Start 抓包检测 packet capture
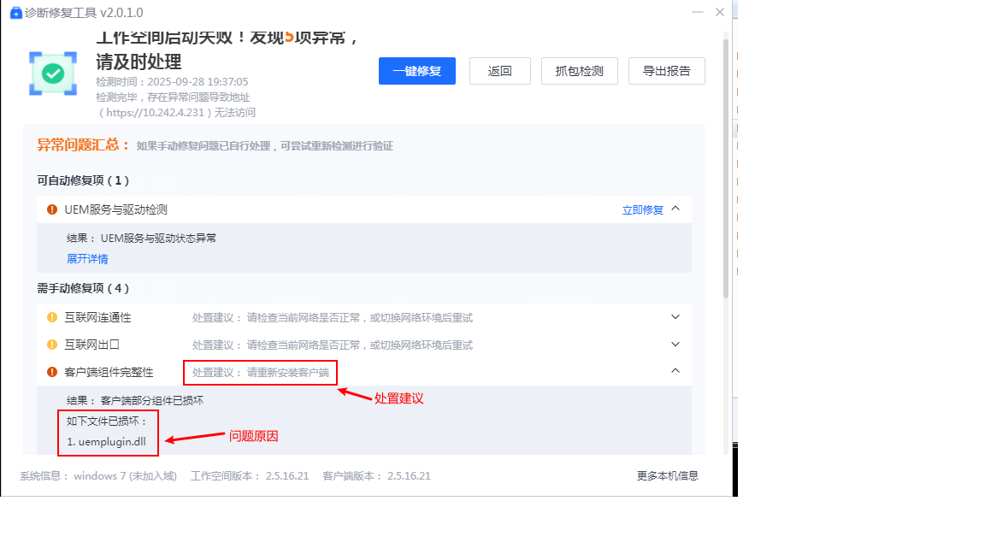The height and width of the screenshot is (554, 985). coord(580,71)
